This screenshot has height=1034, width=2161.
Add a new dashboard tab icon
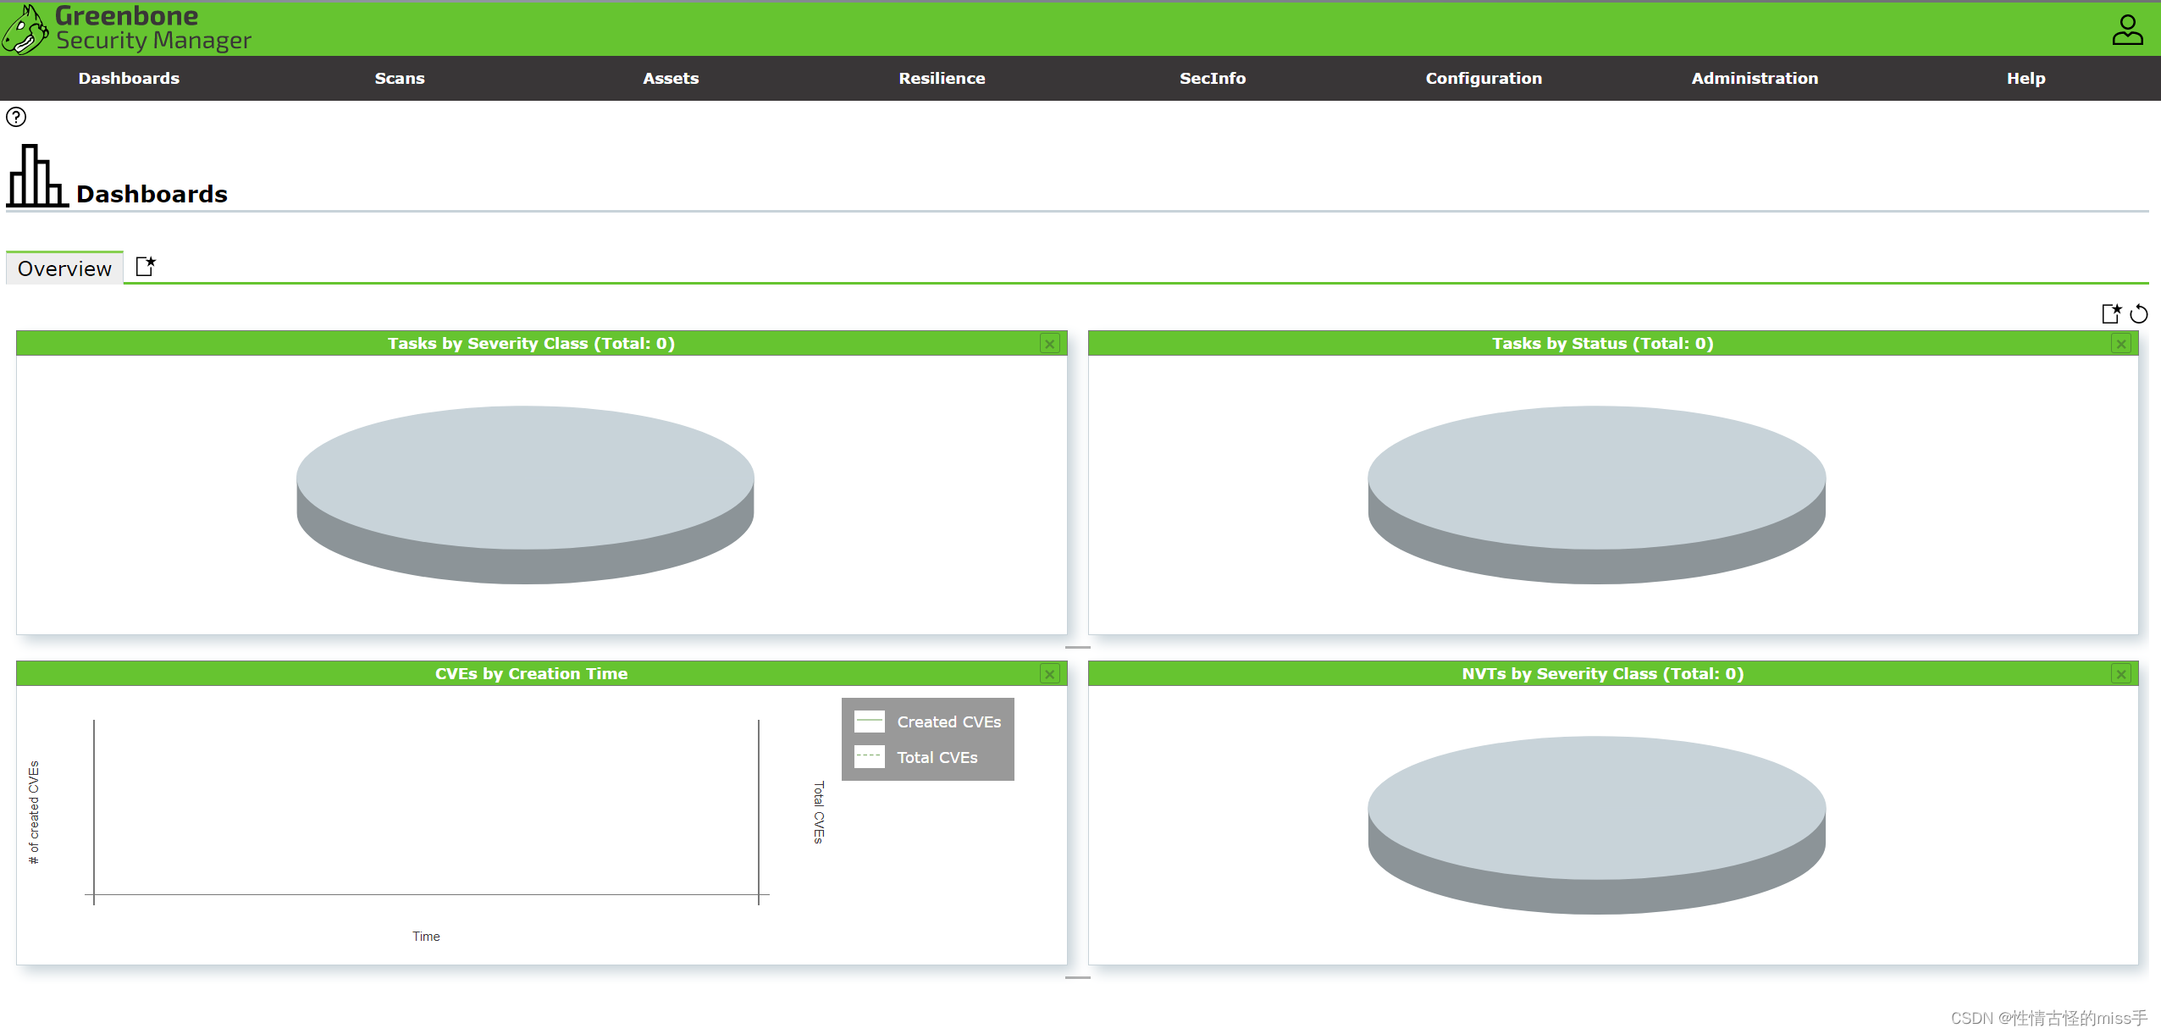[x=146, y=267]
